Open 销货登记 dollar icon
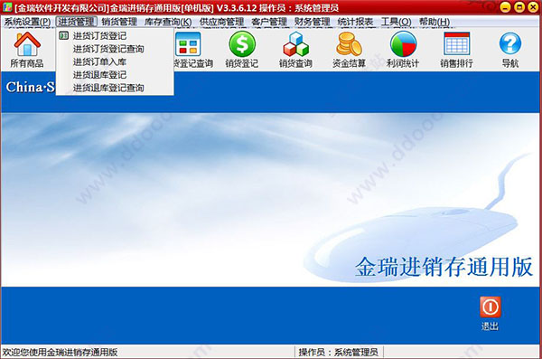Screen dimensions: 542x359 click(242, 50)
